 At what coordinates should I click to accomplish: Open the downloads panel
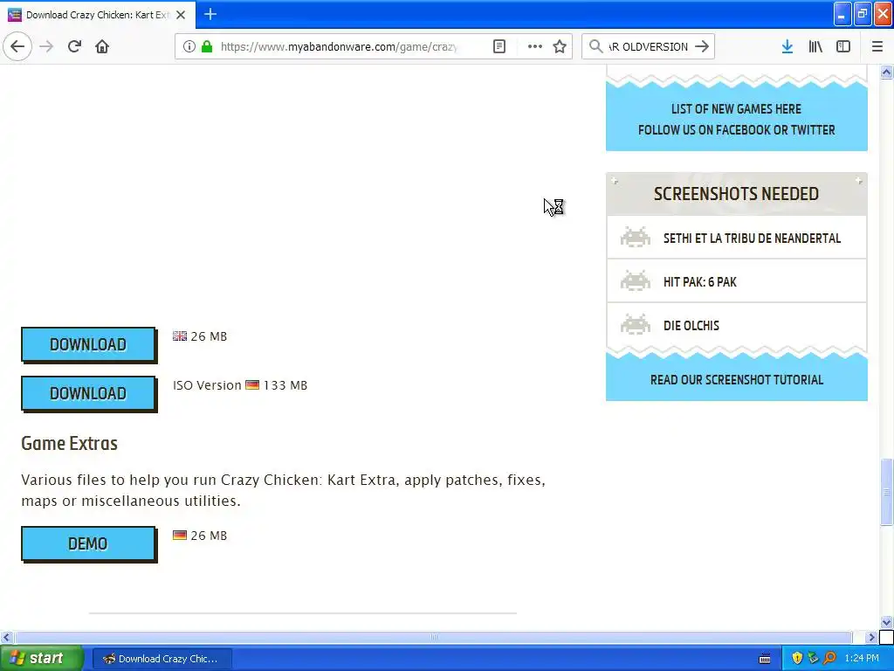coord(787,46)
